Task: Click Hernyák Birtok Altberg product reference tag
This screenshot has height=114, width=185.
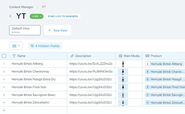Action: 165,64
